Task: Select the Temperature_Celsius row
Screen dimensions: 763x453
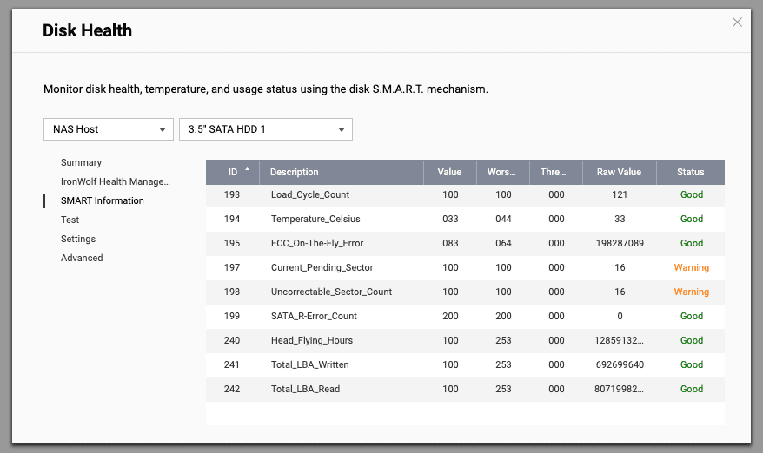Action: [x=315, y=219]
